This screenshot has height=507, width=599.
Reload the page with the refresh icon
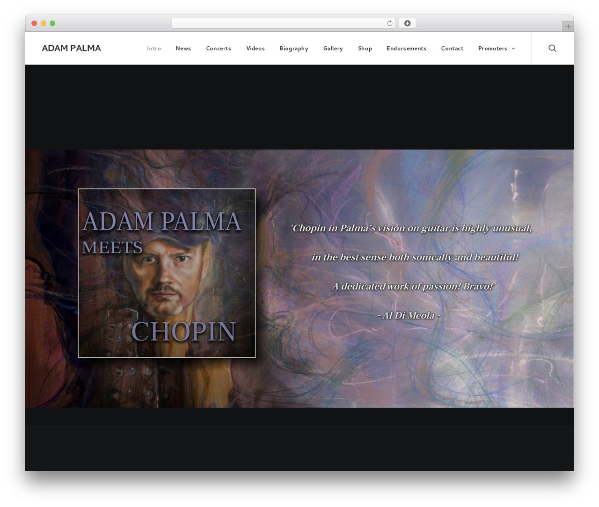[x=389, y=23]
